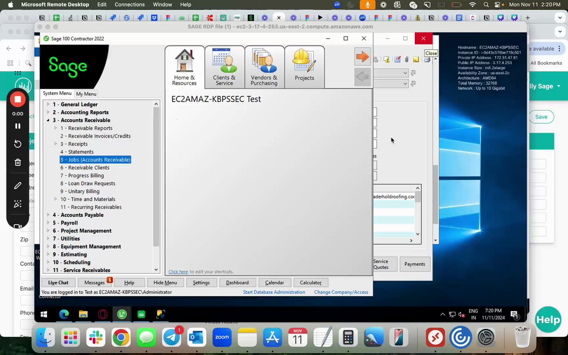This screenshot has height=355, width=568.
Task: Click Start Database Administration link
Action: click(x=274, y=292)
